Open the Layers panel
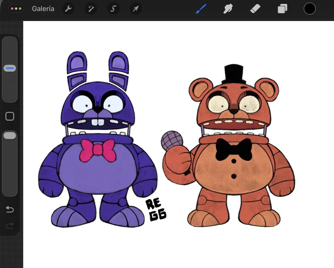The width and height of the screenshot is (334, 268). (282, 9)
